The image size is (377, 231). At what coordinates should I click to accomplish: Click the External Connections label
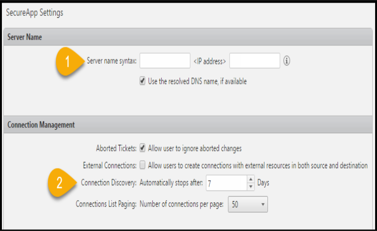(110, 165)
